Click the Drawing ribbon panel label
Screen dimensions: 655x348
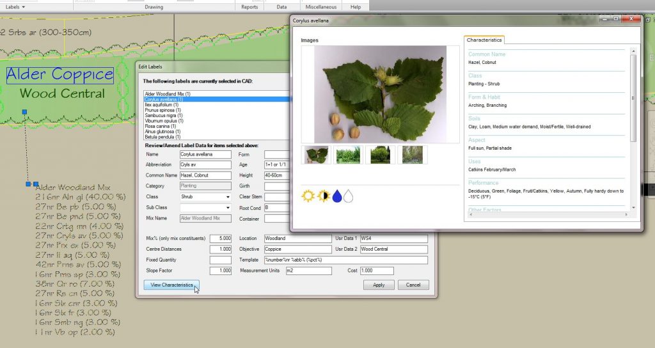[x=154, y=7]
